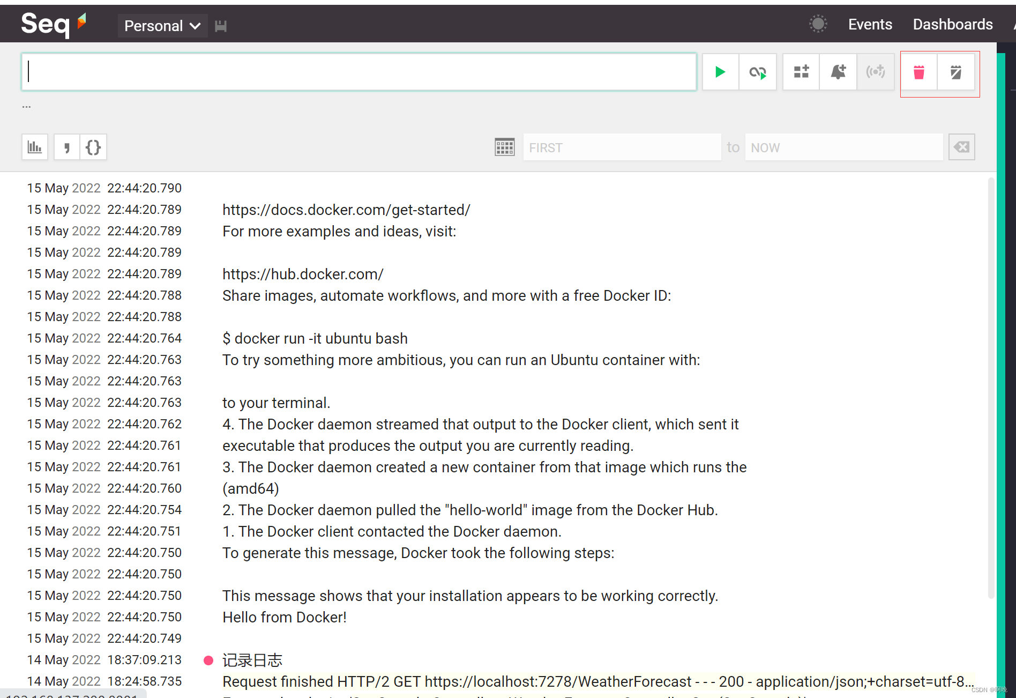
Task: Select the '(amd64)' event
Action: [x=250, y=488]
